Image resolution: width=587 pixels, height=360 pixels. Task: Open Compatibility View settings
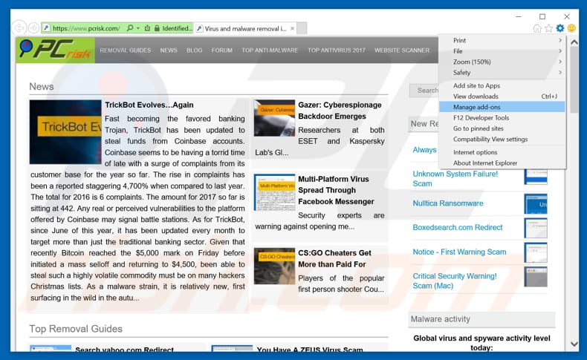point(502,140)
